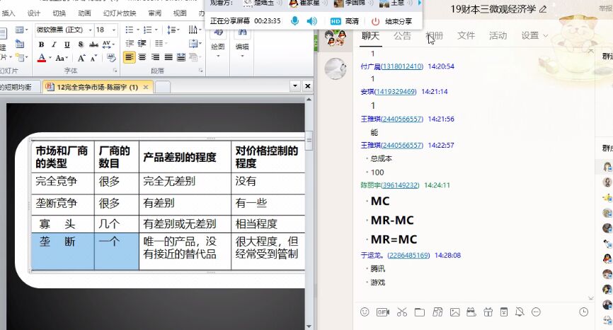Image resolution: width=613 pixels, height=330 pixels.
Task: Open the font size dropdown
Action: [114, 30]
